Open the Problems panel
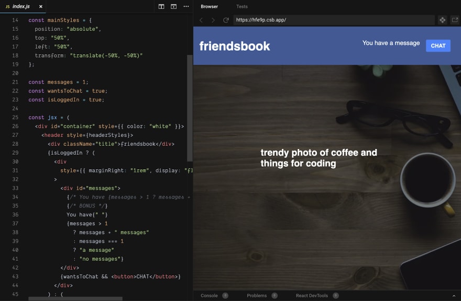This screenshot has width=461, height=301. pos(257,295)
